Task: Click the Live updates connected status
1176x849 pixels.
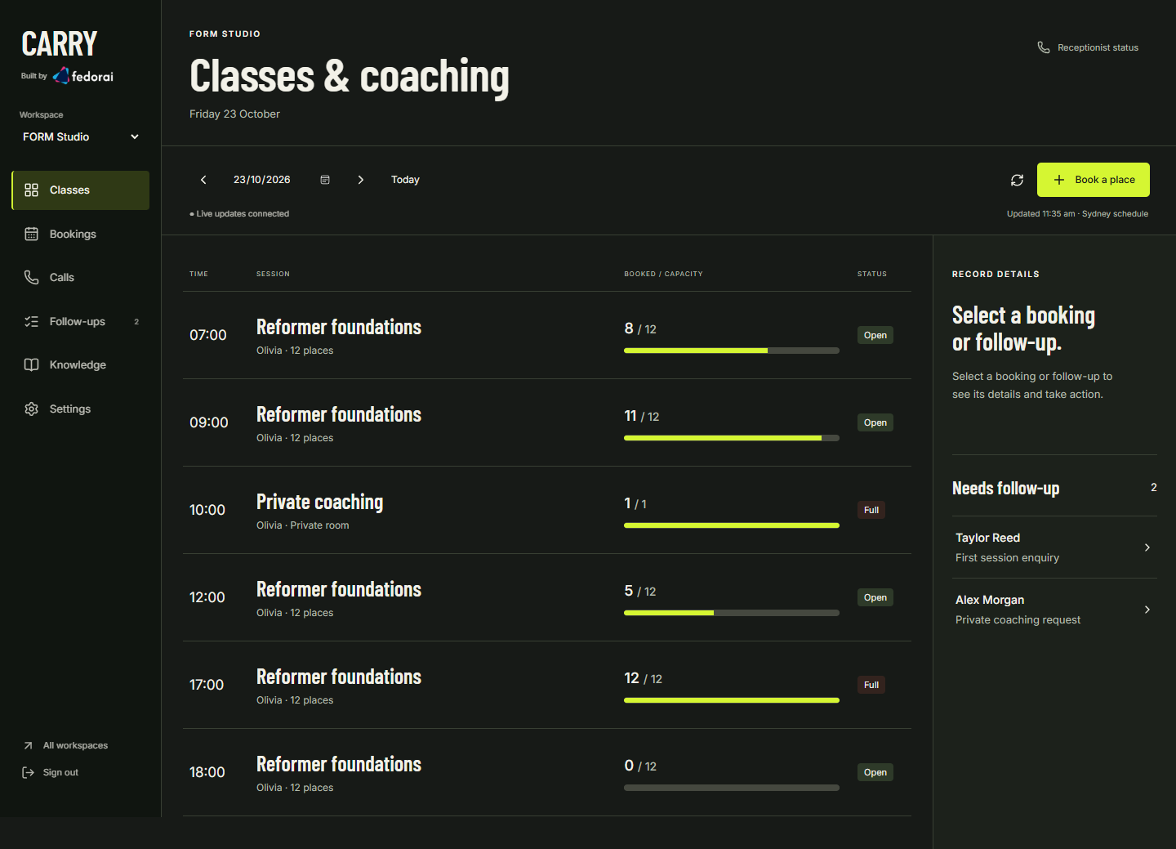Action: (239, 214)
